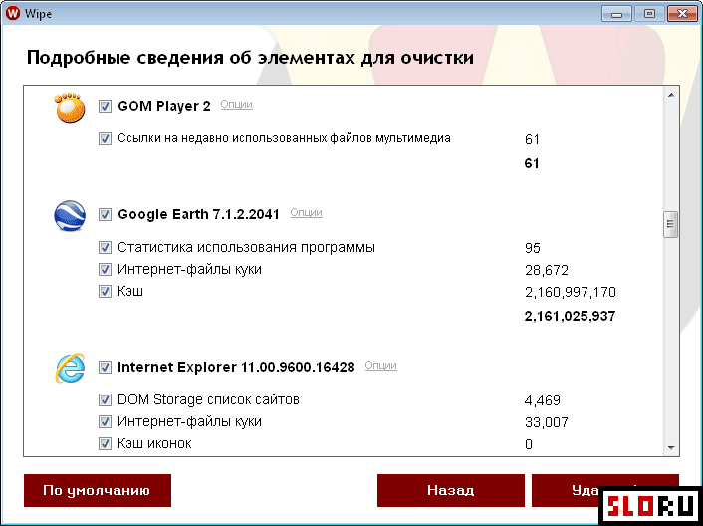Toggle recent multimedia file links checkbox
Image resolution: width=703 pixels, height=526 pixels.
point(105,138)
